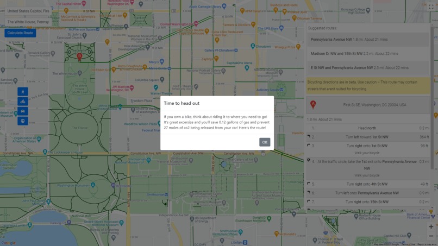Click the Metro Center station icon
The height and width of the screenshot is (246, 438).
[169, 68]
